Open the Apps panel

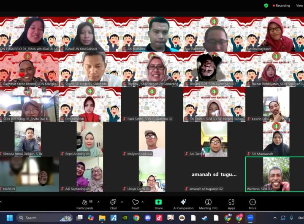pos(231,204)
